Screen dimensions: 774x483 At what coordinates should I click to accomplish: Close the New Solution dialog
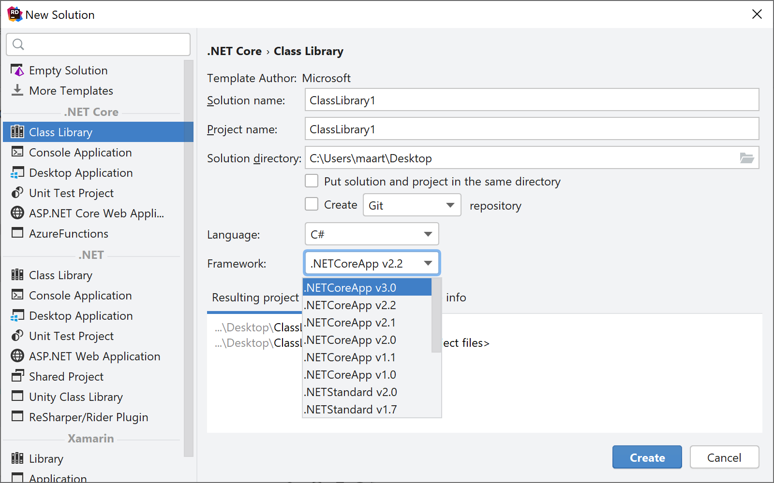pos(757,14)
